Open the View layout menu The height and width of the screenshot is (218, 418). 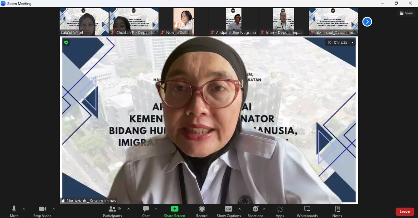pyautogui.click(x=406, y=13)
